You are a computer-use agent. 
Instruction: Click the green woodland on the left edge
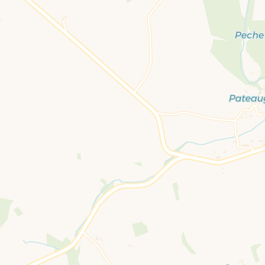click(x=5, y=212)
